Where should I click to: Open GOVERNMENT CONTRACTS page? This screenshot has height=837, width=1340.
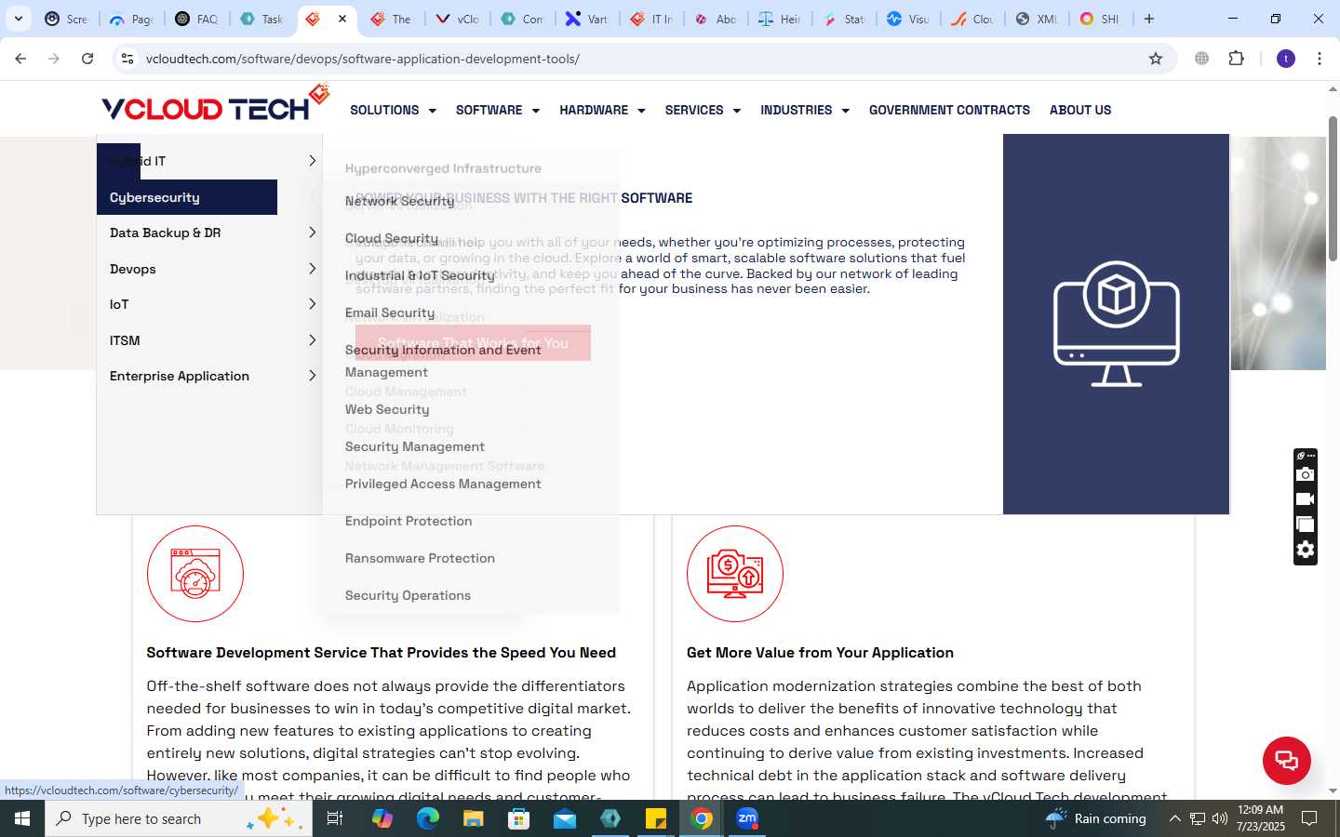coord(949,110)
